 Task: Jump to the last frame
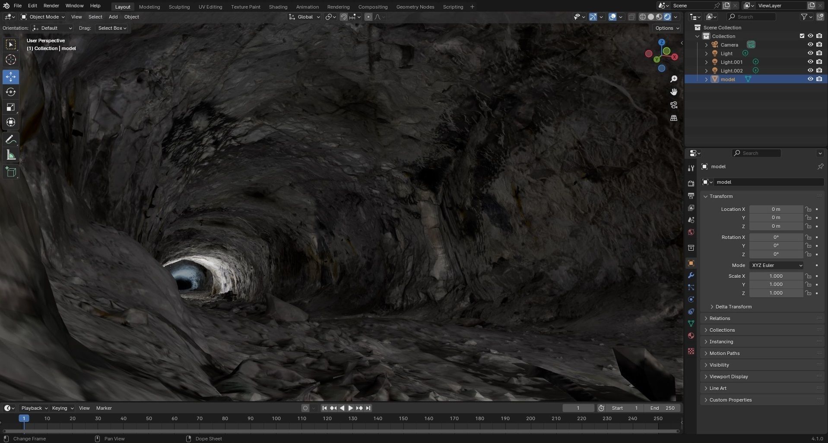pos(368,408)
